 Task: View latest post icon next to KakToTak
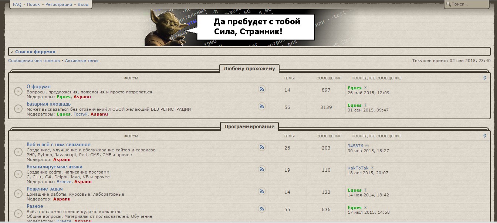click(373, 168)
